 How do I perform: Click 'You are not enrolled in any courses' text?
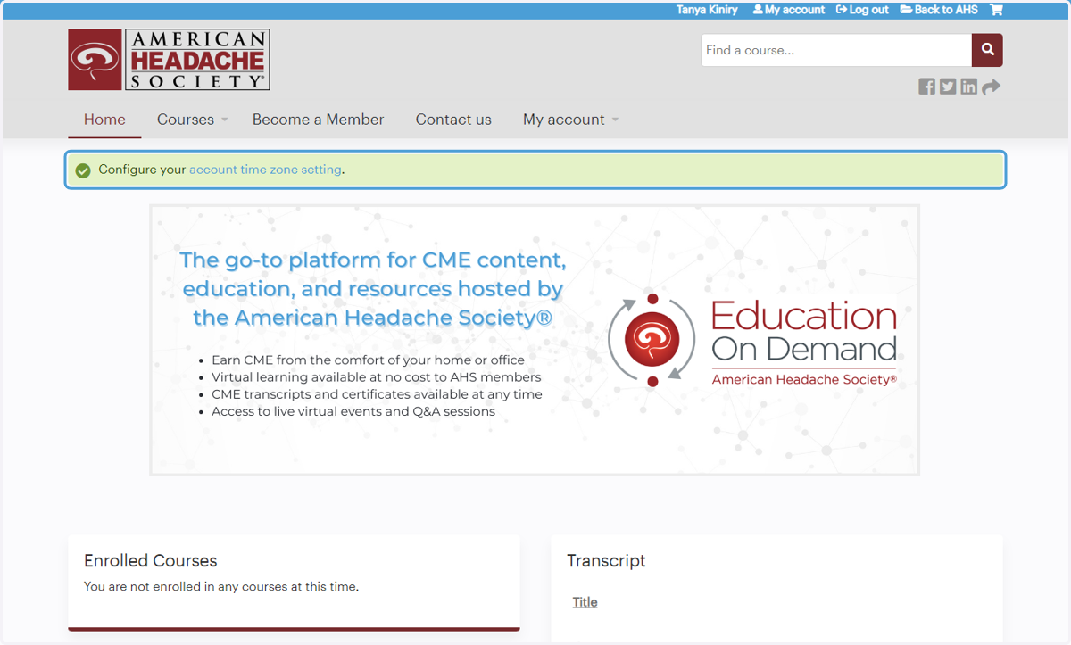tap(221, 587)
